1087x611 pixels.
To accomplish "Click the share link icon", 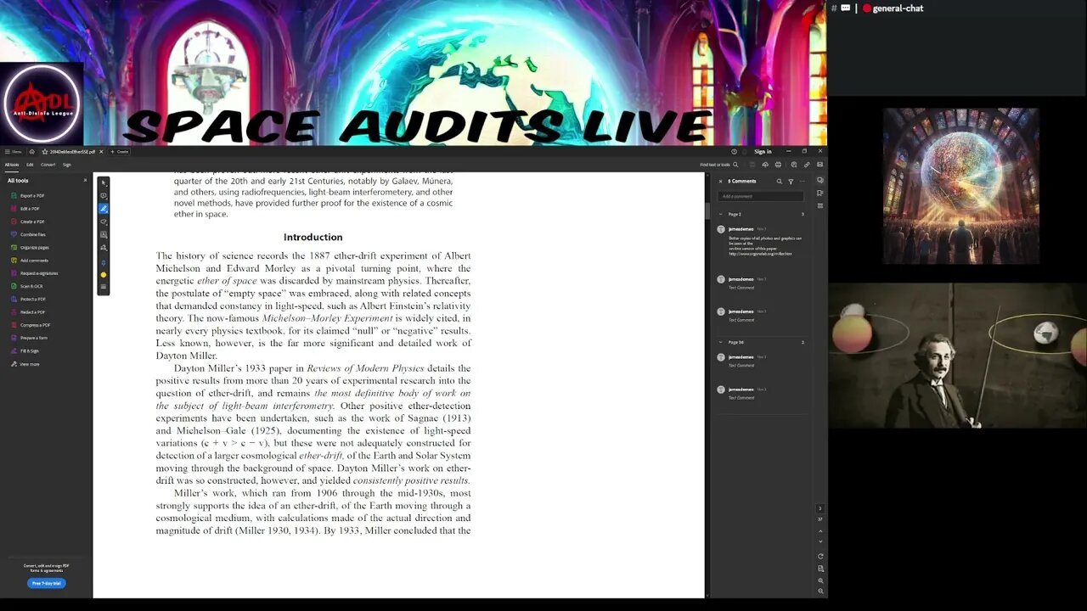I will 807,165.
